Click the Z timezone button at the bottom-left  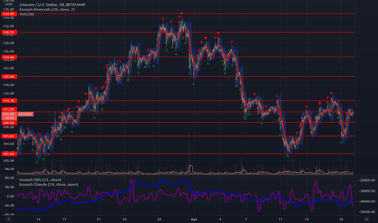pyautogui.click(x=9, y=219)
